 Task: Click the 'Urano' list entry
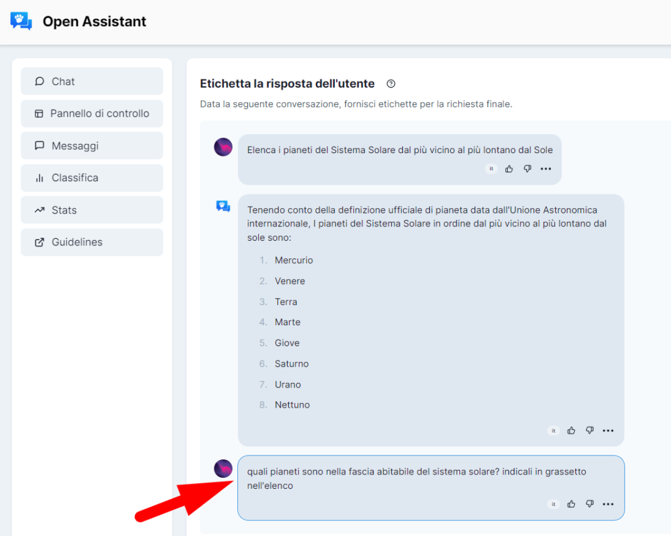(288, 385)
